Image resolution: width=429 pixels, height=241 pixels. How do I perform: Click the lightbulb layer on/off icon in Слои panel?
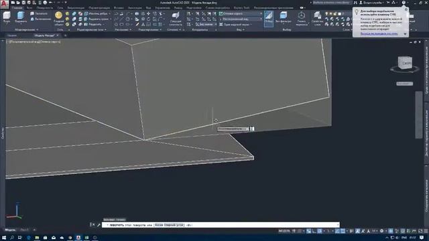point(326,13)
